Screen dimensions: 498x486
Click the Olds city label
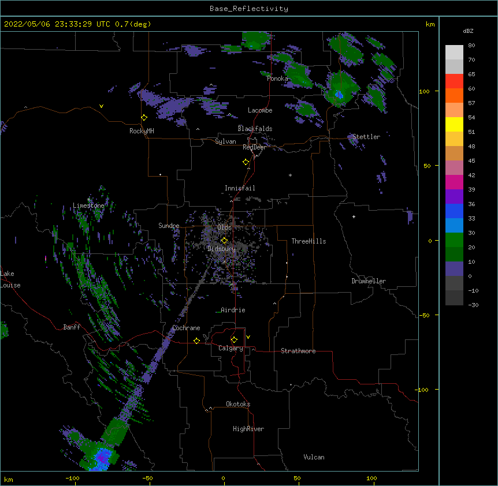[x=224, y=227]
